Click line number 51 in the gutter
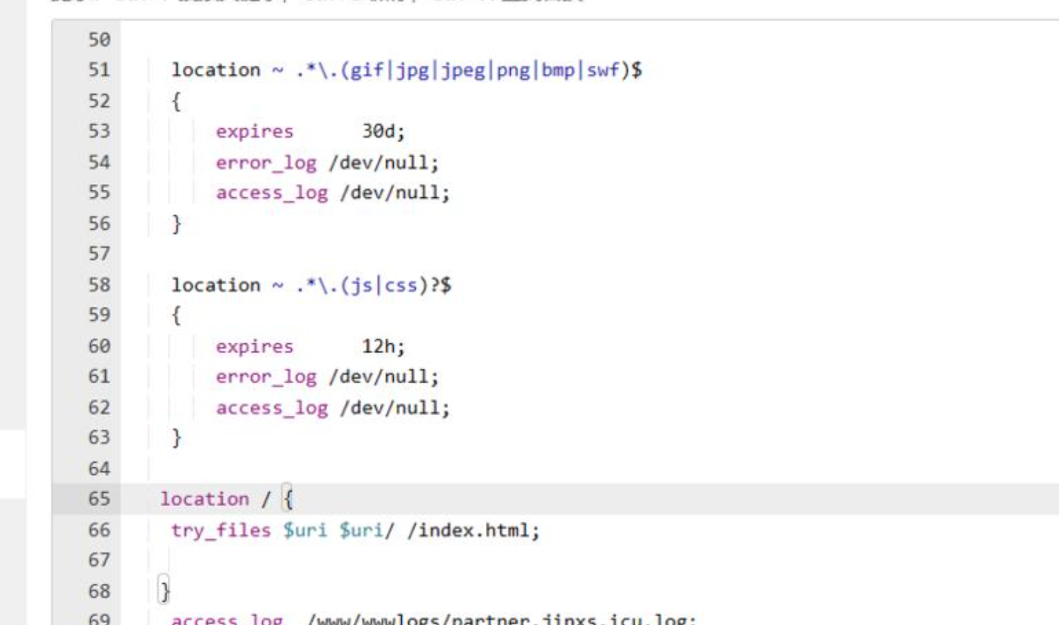 (x=99, y=70)
